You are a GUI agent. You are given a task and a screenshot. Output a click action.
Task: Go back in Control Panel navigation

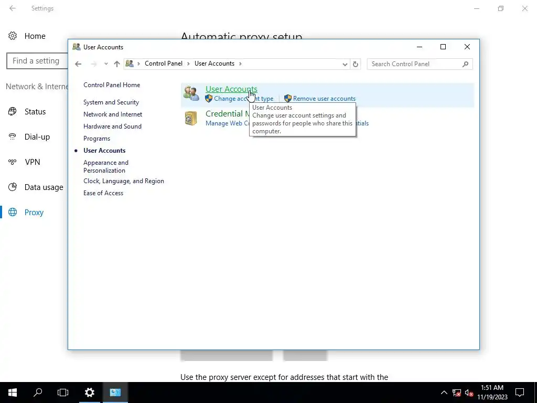(x=78, y=64)
